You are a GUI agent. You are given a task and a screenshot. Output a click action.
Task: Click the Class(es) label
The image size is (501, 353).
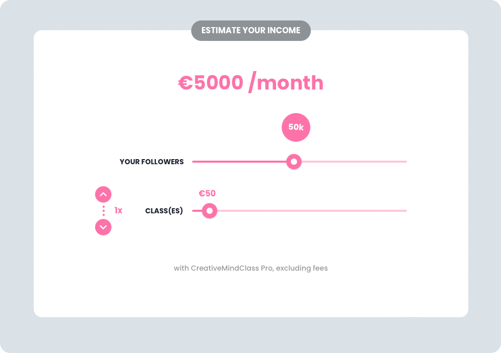pyautogui.click(x=164, y=211)
